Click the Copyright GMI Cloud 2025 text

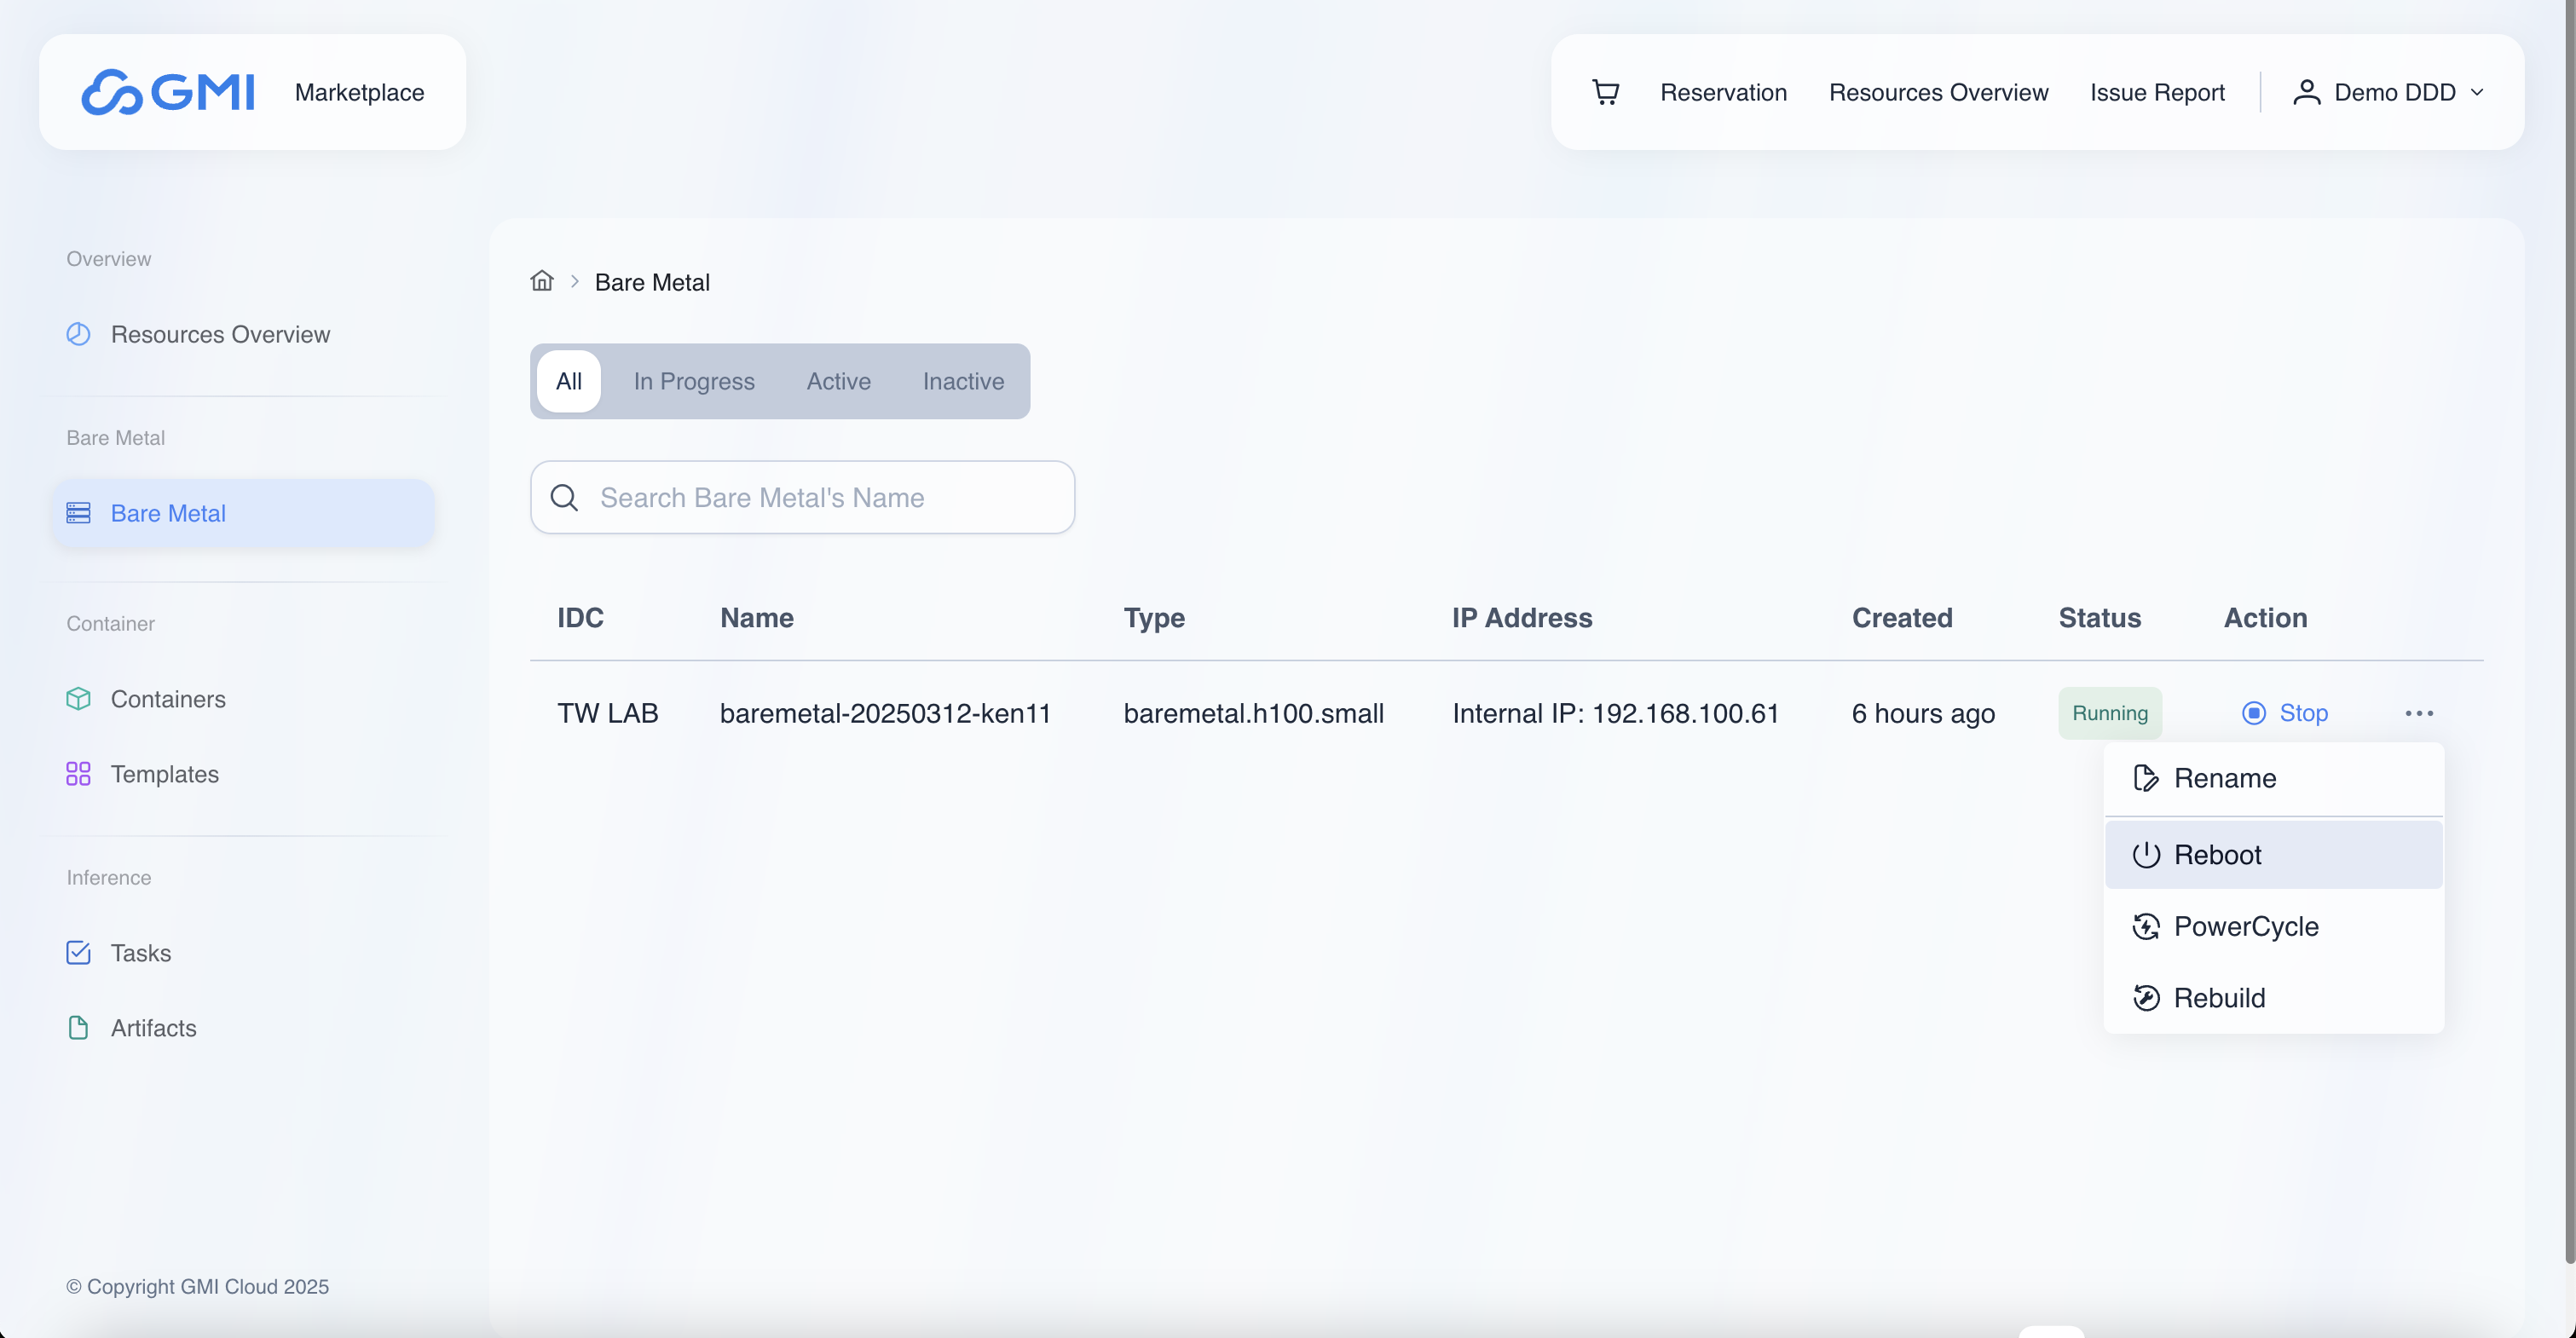click(x=197, y=1286)
